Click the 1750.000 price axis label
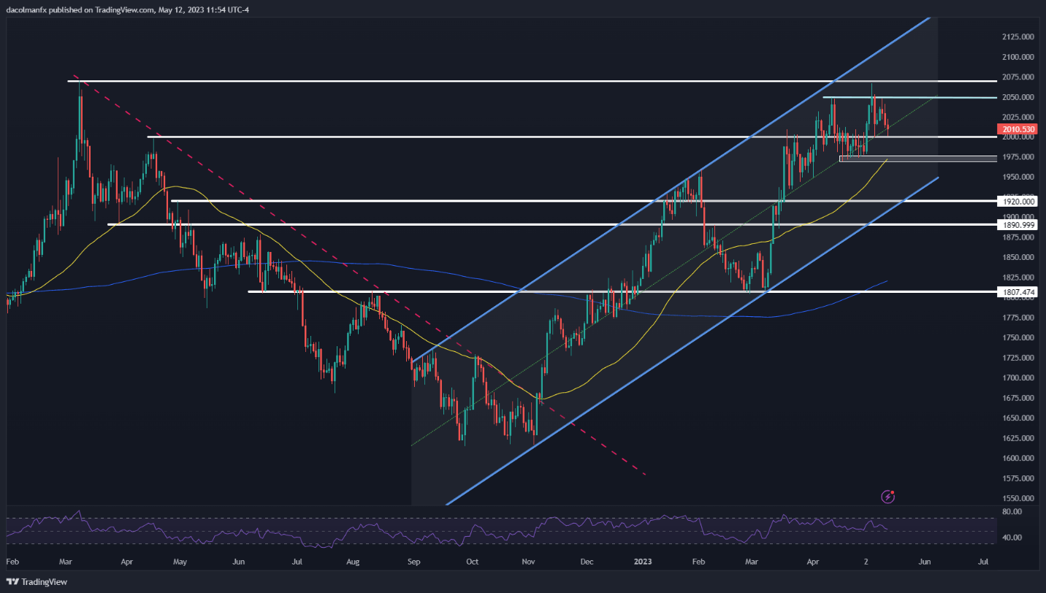The image size is (1046, 593). 1020,338
